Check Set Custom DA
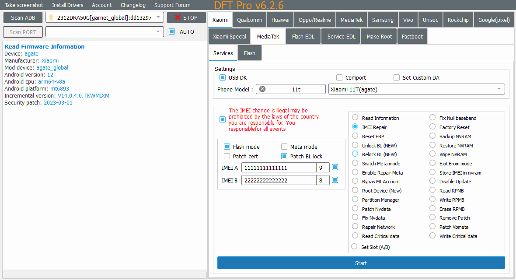The width and height of the screenshot is (516, 280). click(x=397, y=77)
